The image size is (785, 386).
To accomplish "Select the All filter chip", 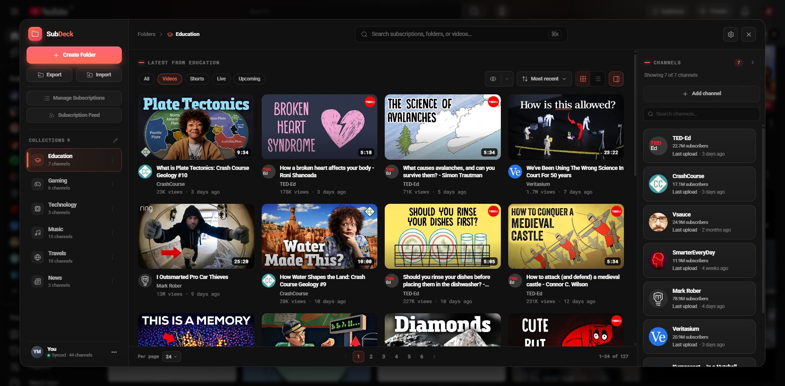I will tap(146, 79).
